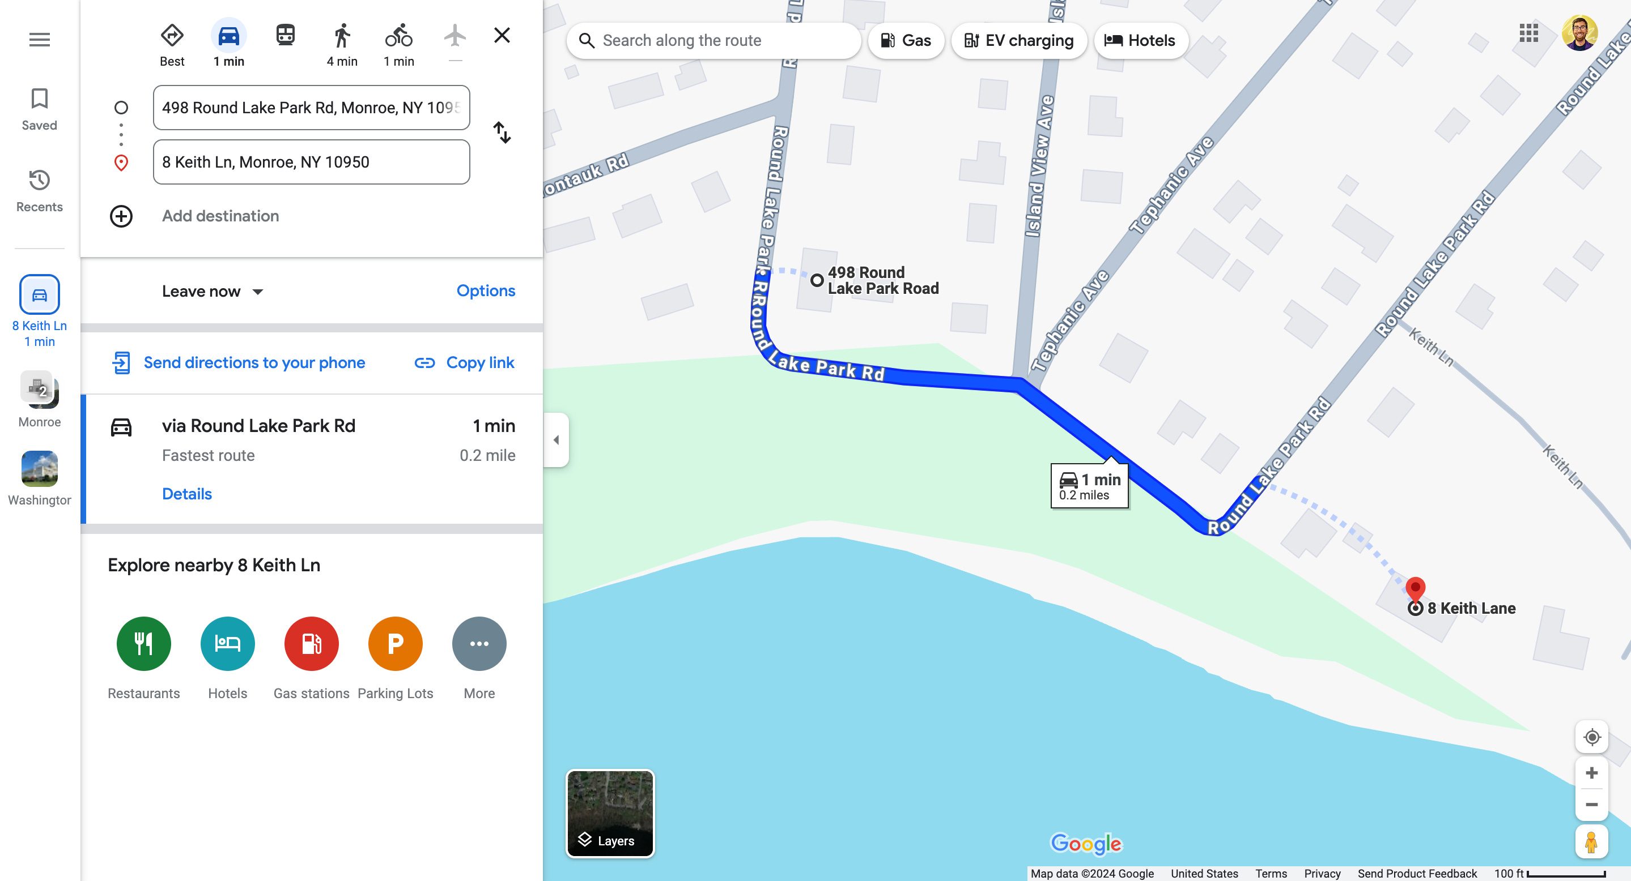The image size is (1631, 881).
Task: Show your location on map
Action: (x=1591, y=737)
